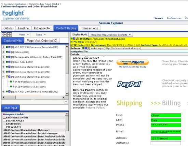
Task: Open the View dropdown menu
Action: (24, 35)
